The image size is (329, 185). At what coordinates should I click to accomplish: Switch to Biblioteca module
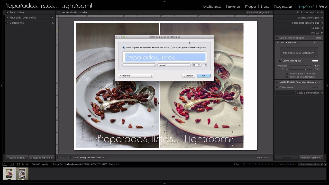(x=212, y=6)
